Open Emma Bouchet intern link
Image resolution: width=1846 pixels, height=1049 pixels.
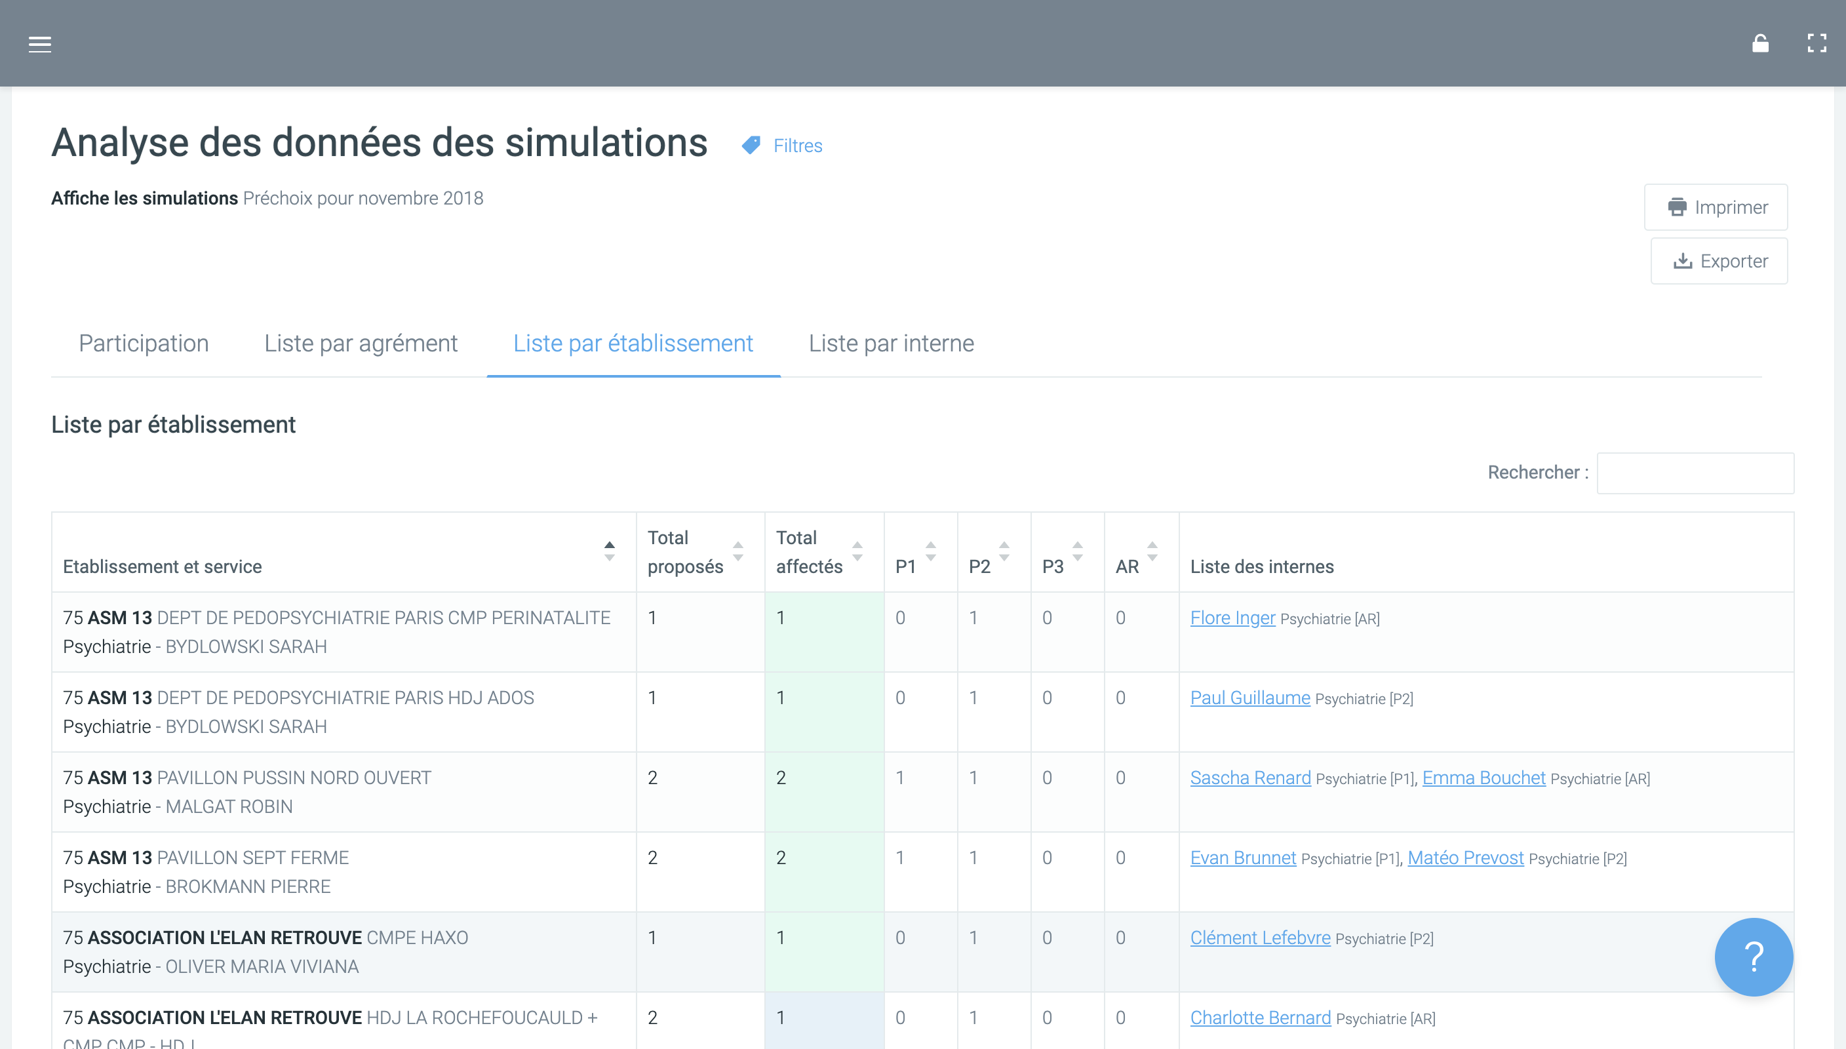(1483, 778)
